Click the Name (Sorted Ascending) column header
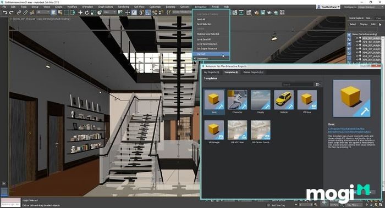This screenshot has height=208, width=385. pos(364,34)
